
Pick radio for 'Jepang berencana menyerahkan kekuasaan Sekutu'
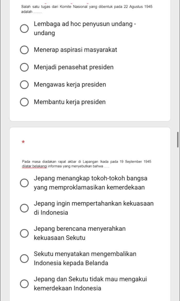(x=24, y=233)
